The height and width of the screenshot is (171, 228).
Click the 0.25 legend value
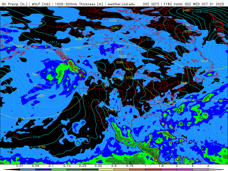pyautogui.click(x=83, y=166)
